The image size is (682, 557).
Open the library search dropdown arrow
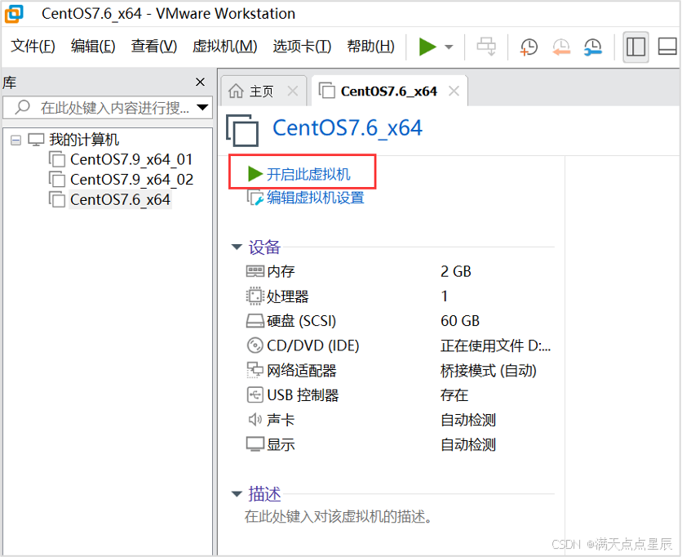202,108
